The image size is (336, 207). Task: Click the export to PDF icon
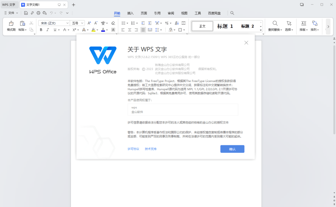[32, 13]
